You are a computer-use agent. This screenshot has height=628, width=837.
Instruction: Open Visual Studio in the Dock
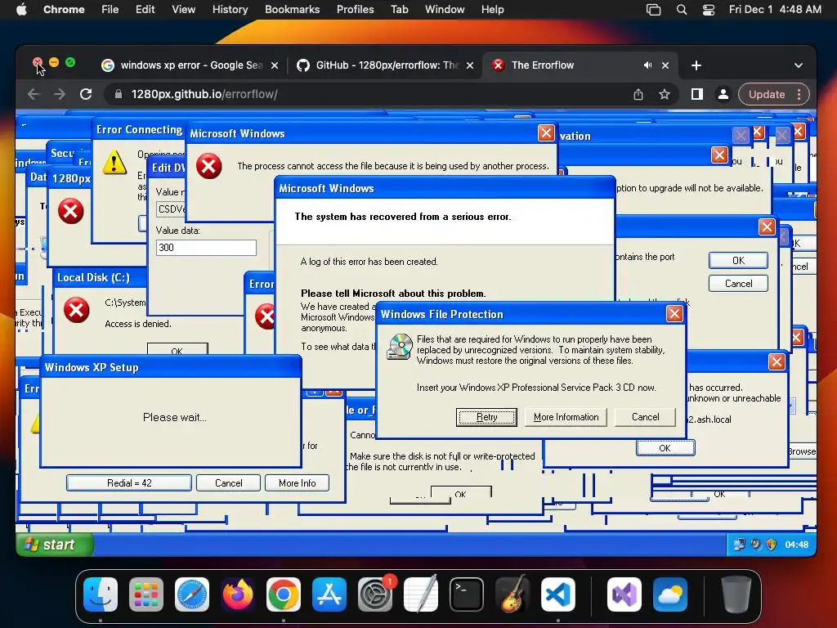pos(624,594)
